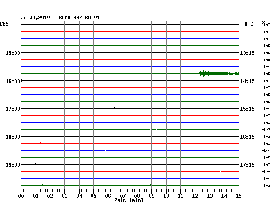Click the 16:15 UTC time label

tap(247, 137)
